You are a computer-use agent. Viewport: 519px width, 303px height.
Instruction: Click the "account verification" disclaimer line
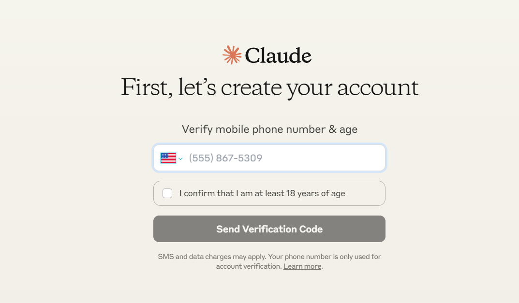[269, 266]
